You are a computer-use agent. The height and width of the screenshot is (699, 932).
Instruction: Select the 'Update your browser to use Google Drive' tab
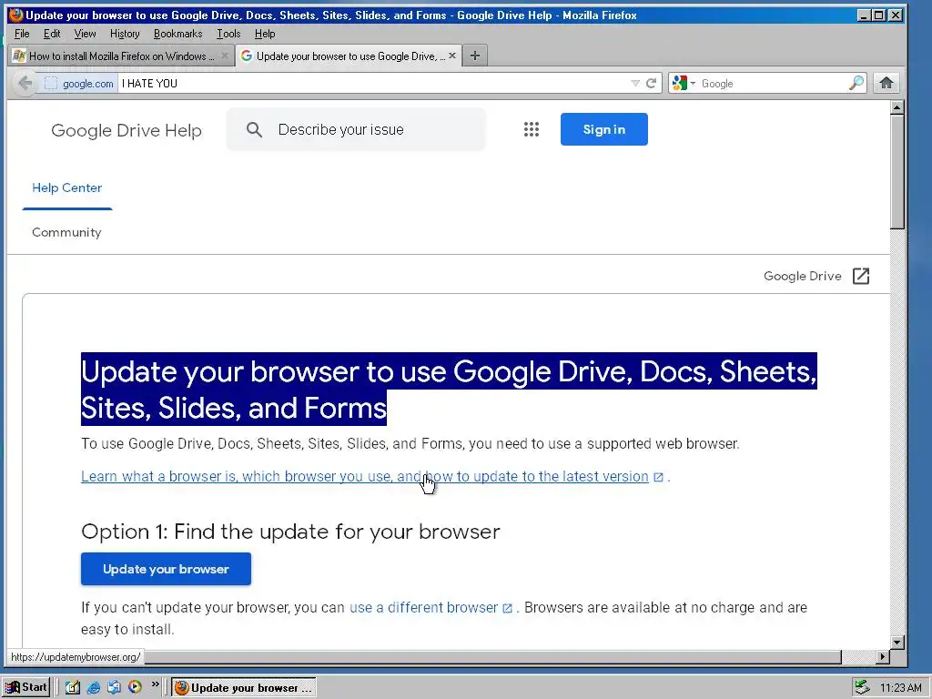(349, 56)
